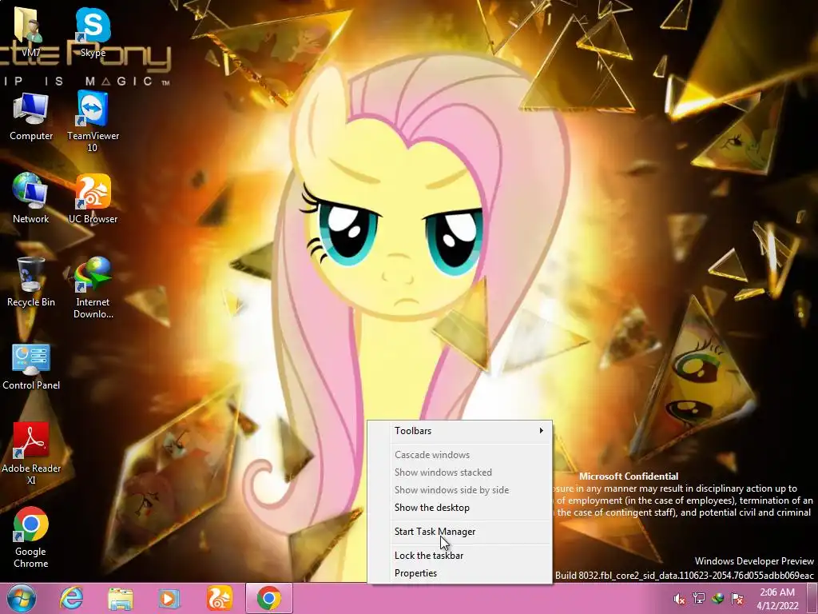
Task: Click the muted volume tray icon
Action: coord(679,599)
